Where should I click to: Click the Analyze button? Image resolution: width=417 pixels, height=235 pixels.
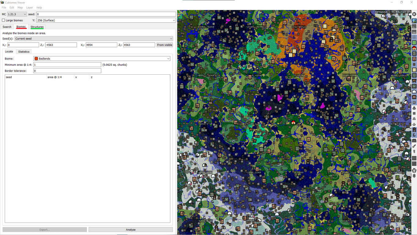click(130, 229)
